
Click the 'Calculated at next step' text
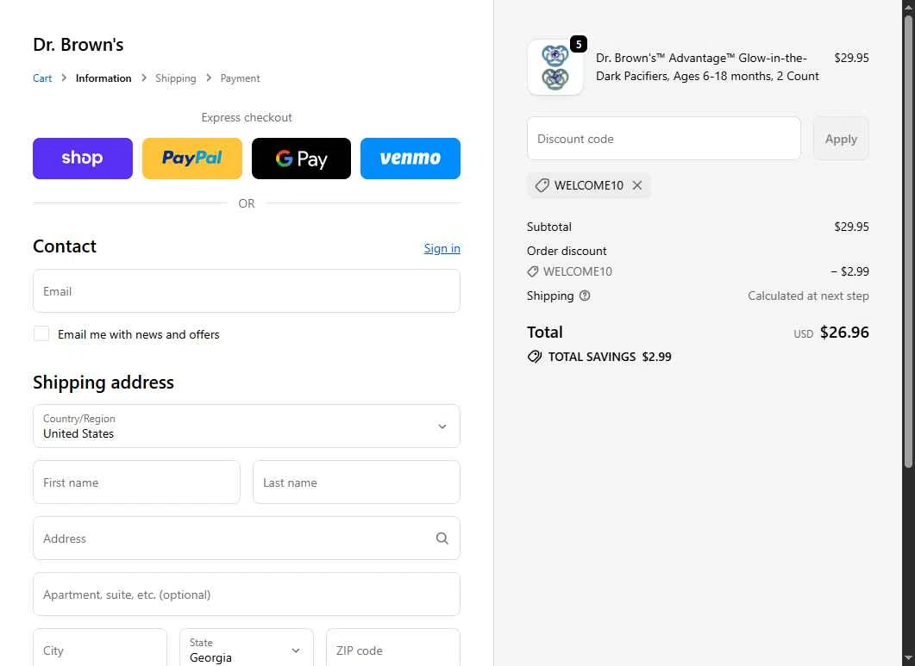[x=808, y=296]
